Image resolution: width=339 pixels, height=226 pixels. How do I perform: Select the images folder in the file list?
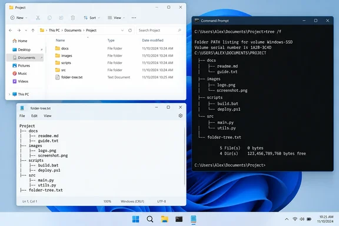coord(115,55)
